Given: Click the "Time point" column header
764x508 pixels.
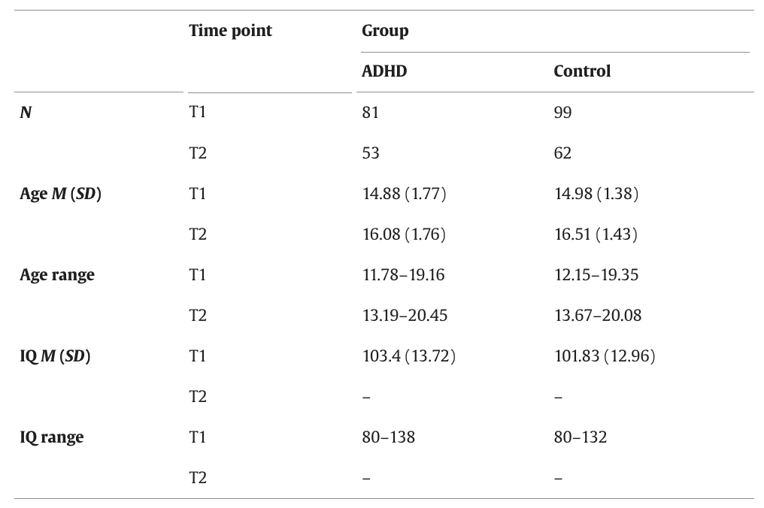Looking at the screenshot, I should click(230, 31).
